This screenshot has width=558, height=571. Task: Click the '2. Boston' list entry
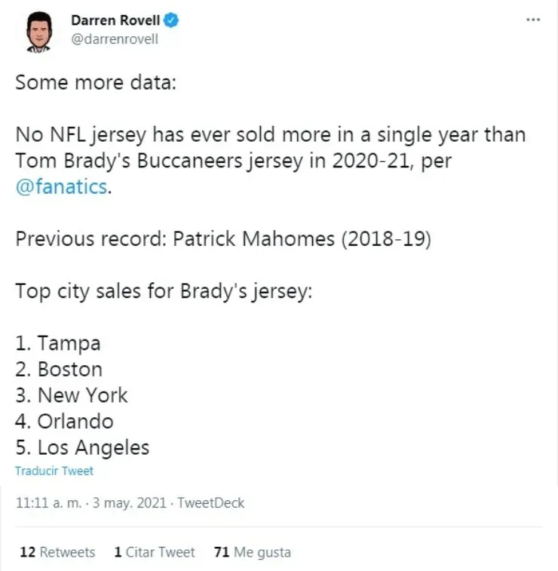click(x=59, y=369)
